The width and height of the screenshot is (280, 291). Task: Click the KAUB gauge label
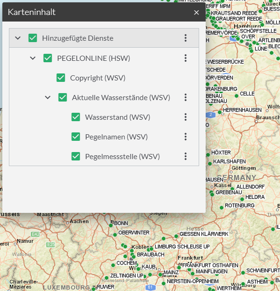(149, 267)
